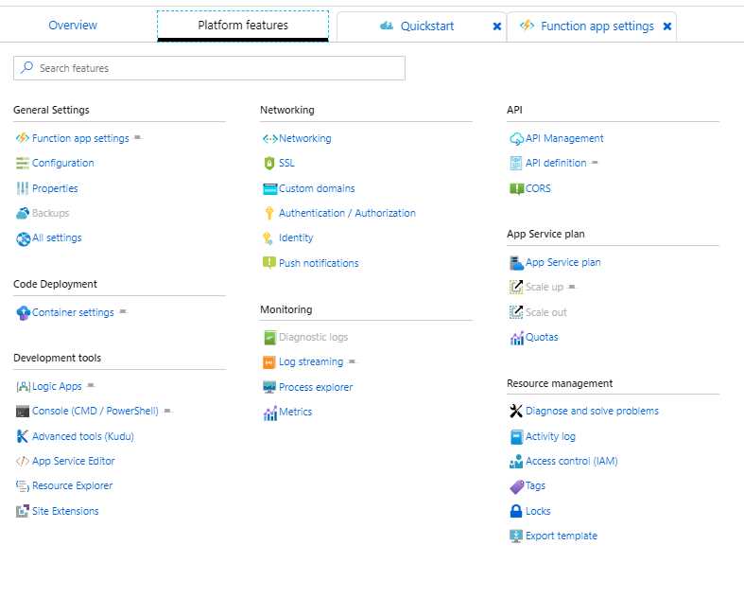Click the Push notifications icon

[x=269, y=263]
